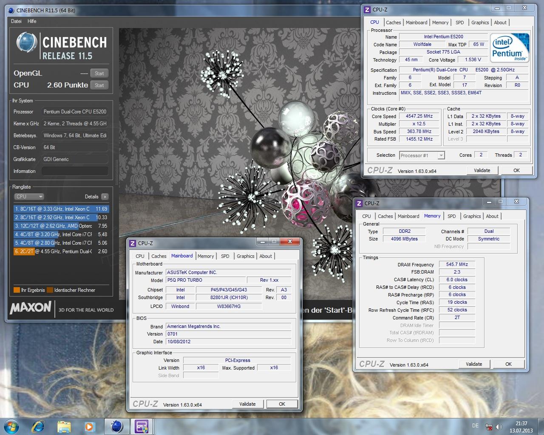Click the Command Rate value 2T
Screen dimensions: 544x435
point(457,317)
